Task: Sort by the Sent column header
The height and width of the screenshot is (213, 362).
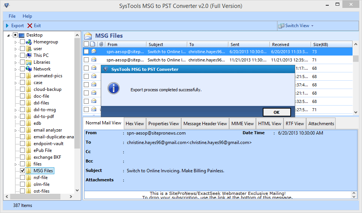Action: pyautogui.click(x=249, y=44)
